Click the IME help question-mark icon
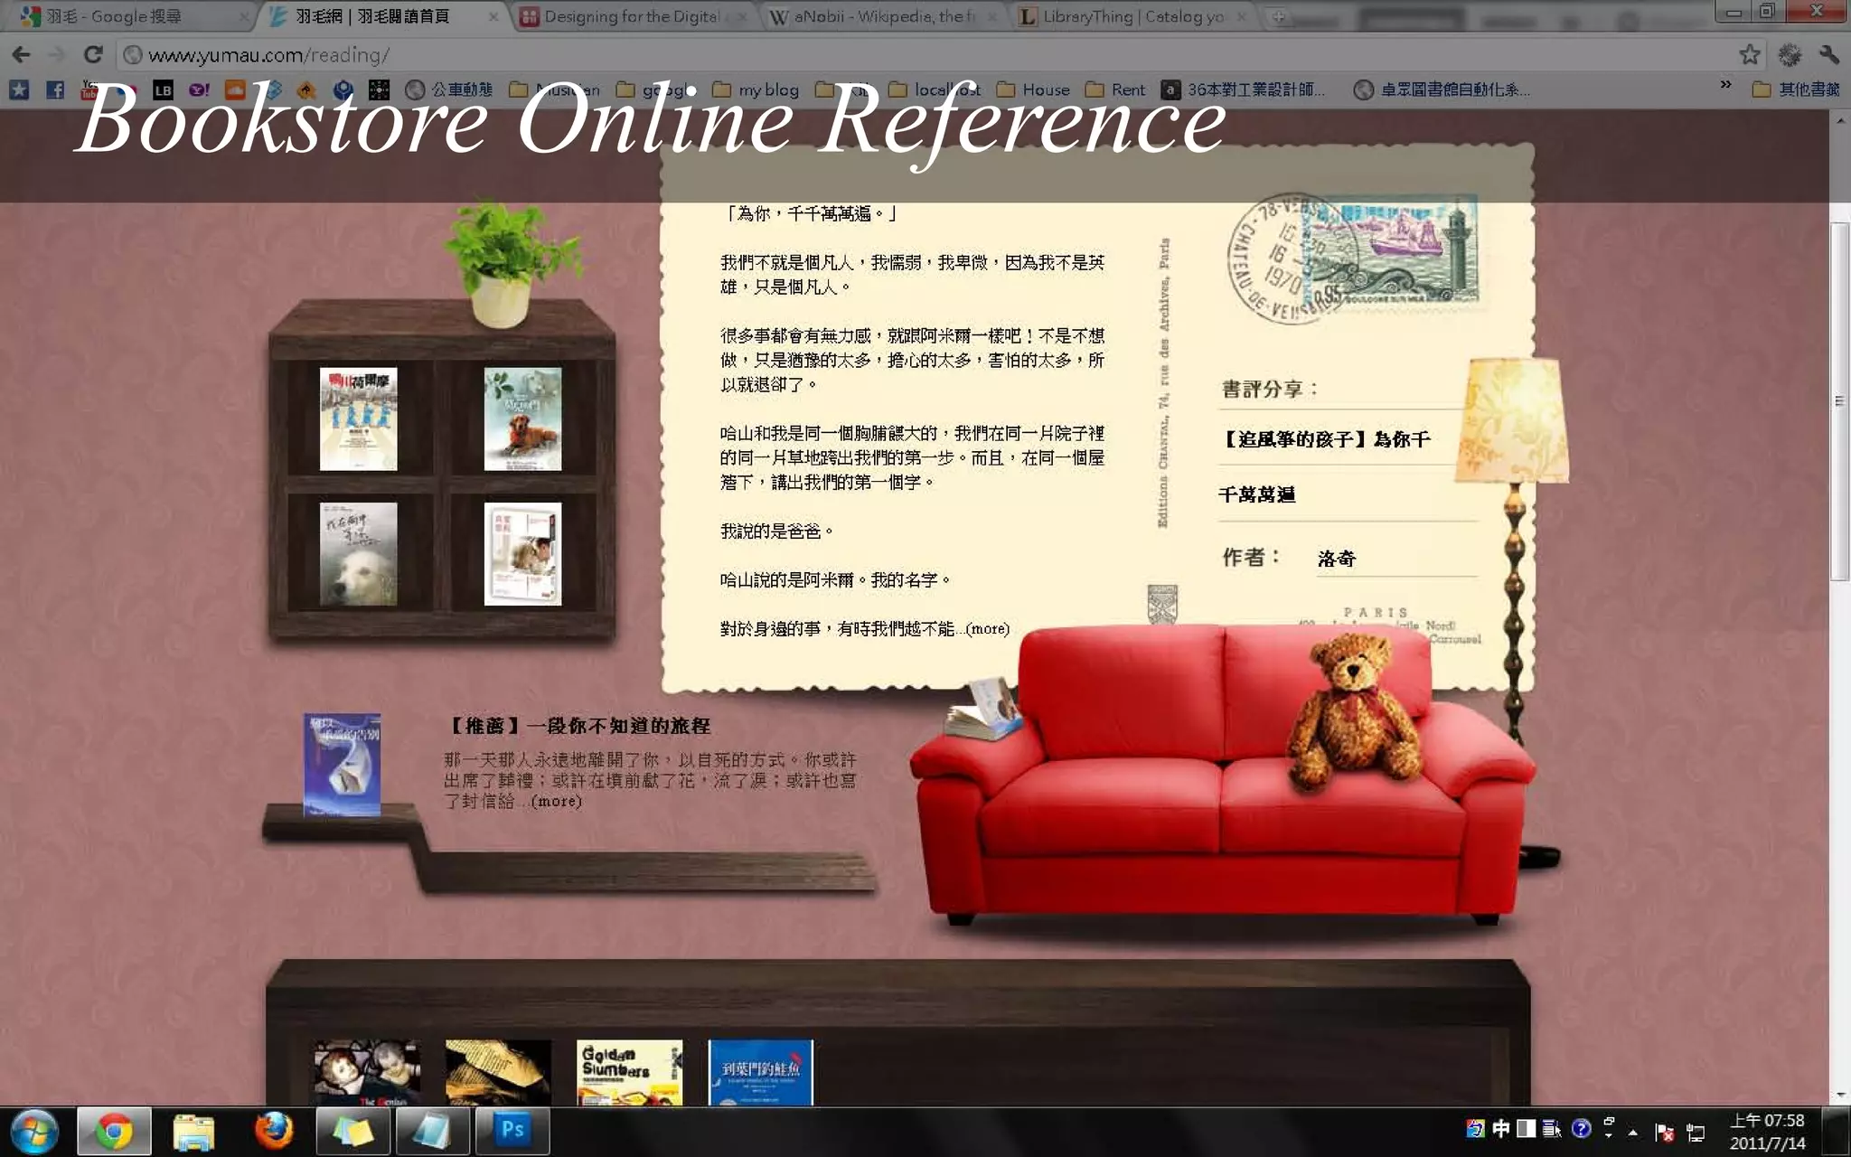This screenshot has width=1851, height=1157. coord(1581,1128)
